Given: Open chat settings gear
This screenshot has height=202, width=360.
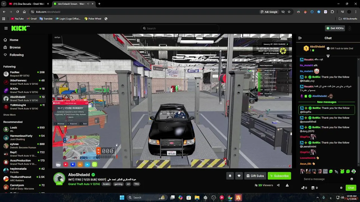Looking at the screenshot, I should [341, 188].
